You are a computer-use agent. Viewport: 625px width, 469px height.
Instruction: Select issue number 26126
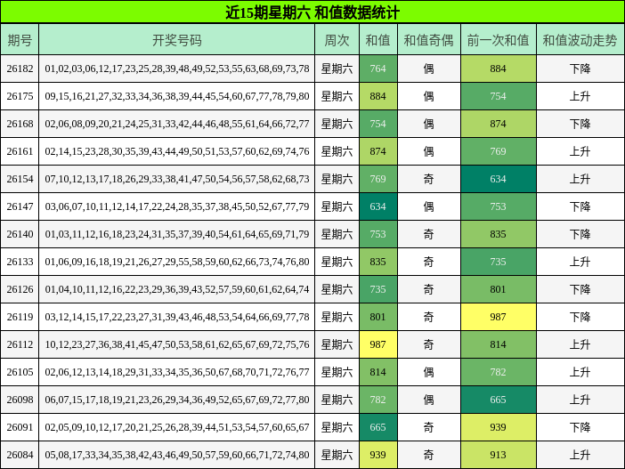[20, 289]
